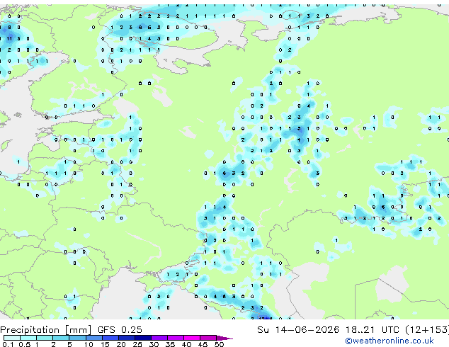Screen dimensions: 449x347
Task: Click the 25–30 mm navy legend swatch
Action: pyautogui.click(x=143, y=338)
